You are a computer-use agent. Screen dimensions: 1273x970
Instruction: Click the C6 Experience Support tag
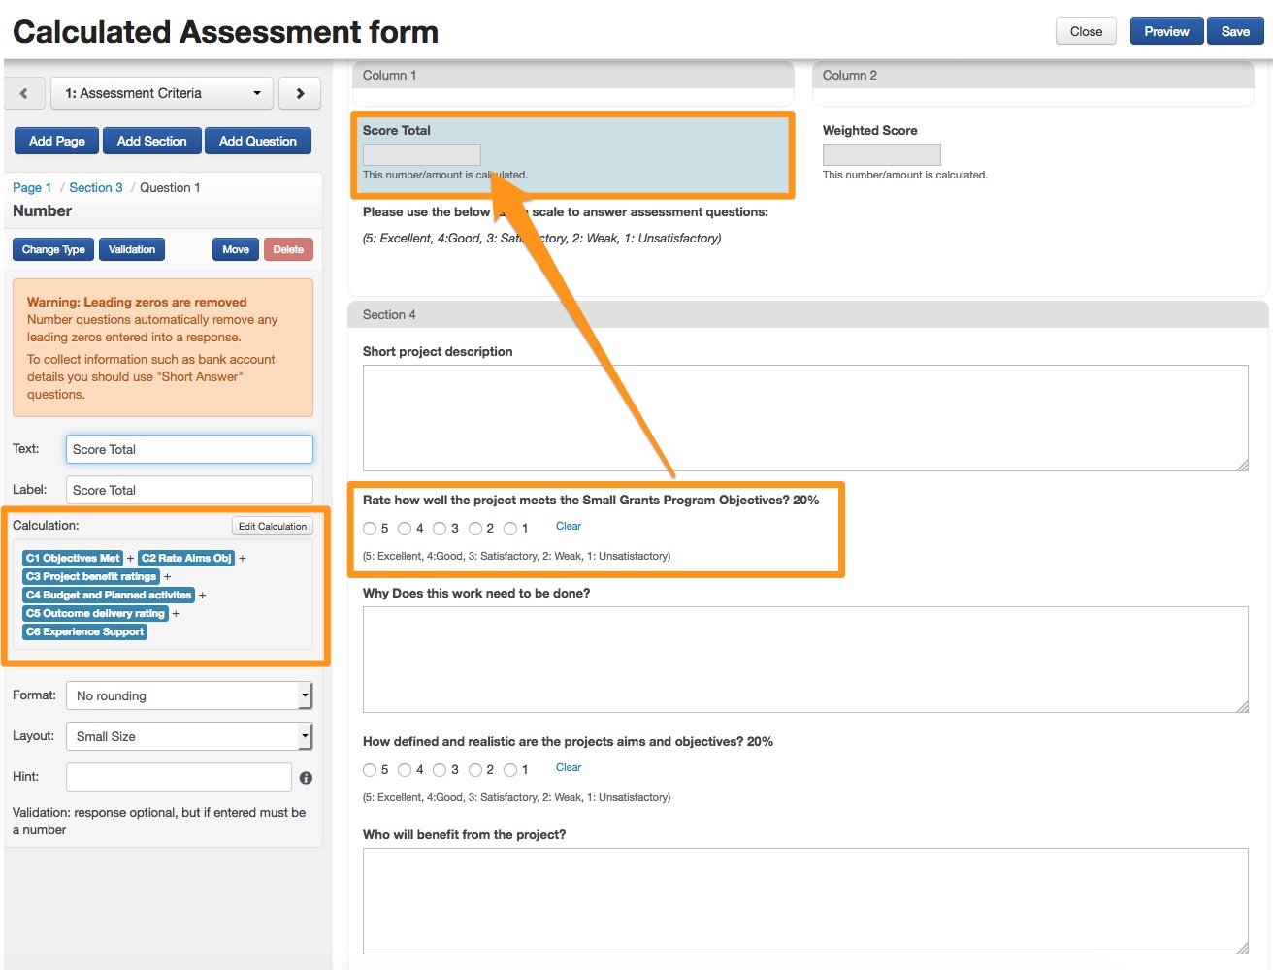(84, 631)
